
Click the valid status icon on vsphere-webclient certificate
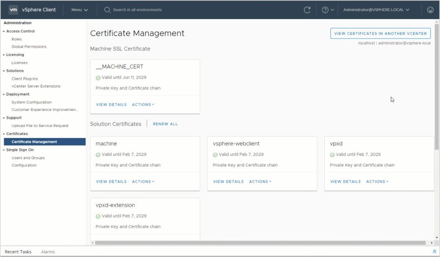(x=215, y=155)
